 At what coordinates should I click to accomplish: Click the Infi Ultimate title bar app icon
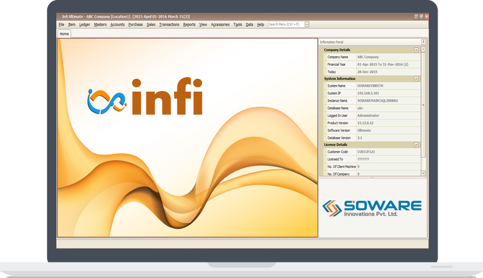coord(59,17)
